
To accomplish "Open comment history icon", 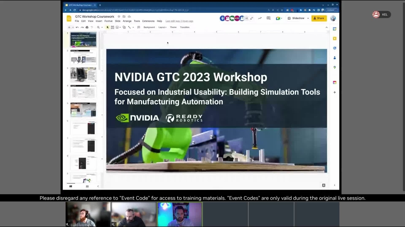I will (268, 18).
